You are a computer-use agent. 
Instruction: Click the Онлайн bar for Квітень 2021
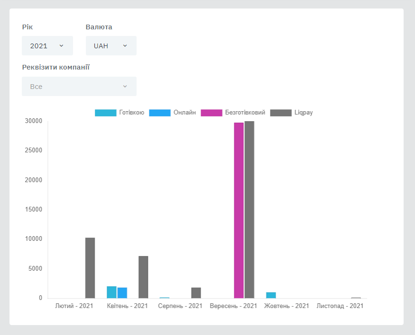point(122,293)
